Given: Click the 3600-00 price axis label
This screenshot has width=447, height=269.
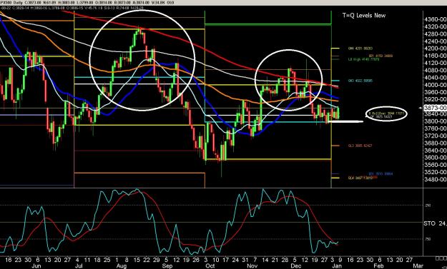Looking at the screenshot, I should point(435,158).
